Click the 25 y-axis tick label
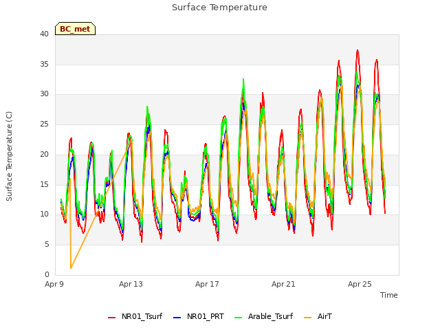 (x=44, y=124)
